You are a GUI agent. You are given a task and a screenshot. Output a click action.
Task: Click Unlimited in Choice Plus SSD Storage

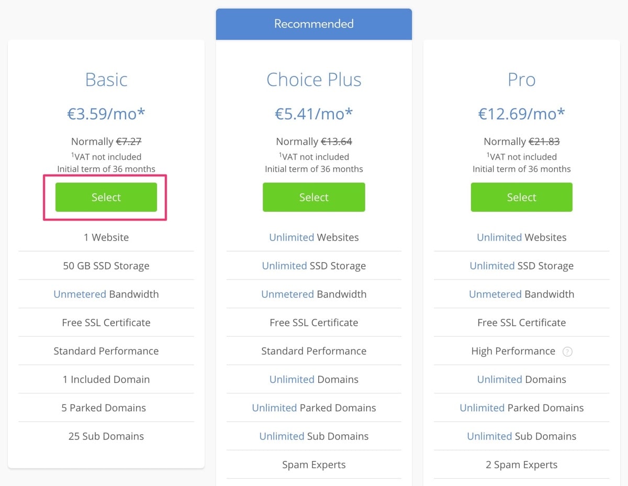point(284,266)
